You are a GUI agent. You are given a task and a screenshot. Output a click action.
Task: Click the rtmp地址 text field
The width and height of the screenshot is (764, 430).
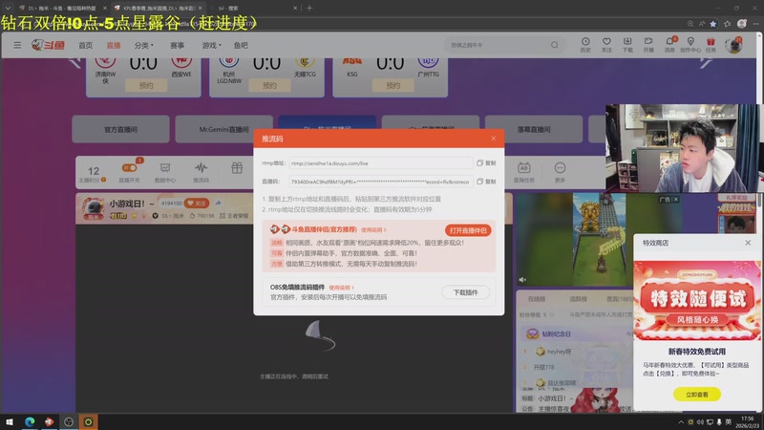coord(380,163)
